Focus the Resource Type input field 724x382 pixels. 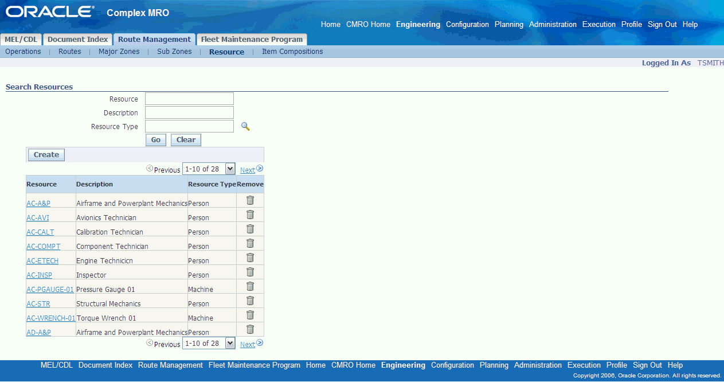pos(189,126)
